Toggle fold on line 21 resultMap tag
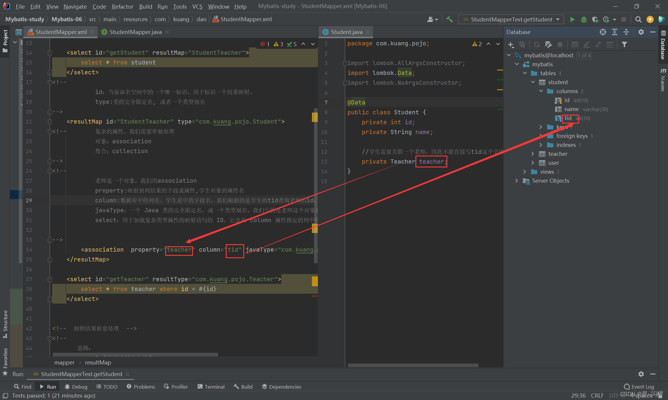The width and height of the screenshot is (668, 400). tap(50, 122)
